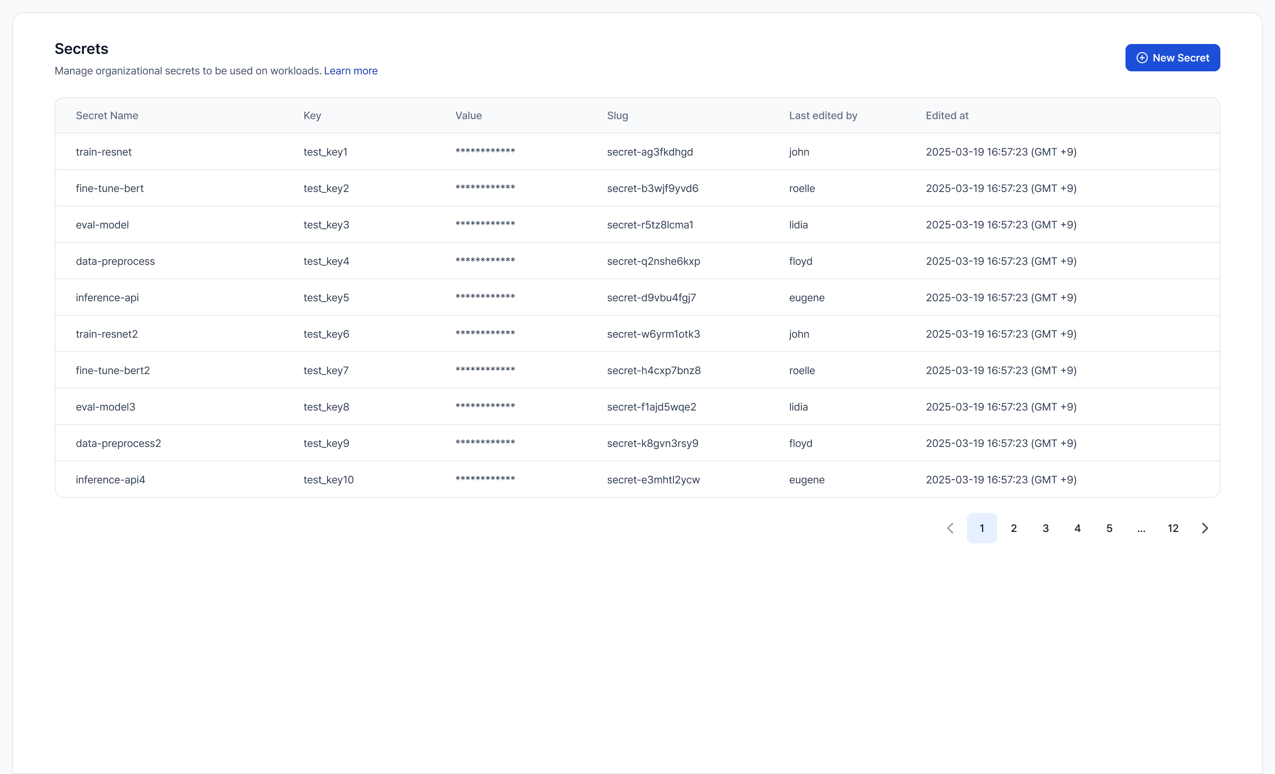This screenshot has height=774, width=1275.
Task: Click editor john in train-resnet row
Action: pyautogui.click(x=799, y=152)
